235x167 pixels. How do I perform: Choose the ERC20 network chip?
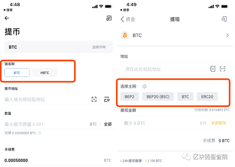[207, 96]
